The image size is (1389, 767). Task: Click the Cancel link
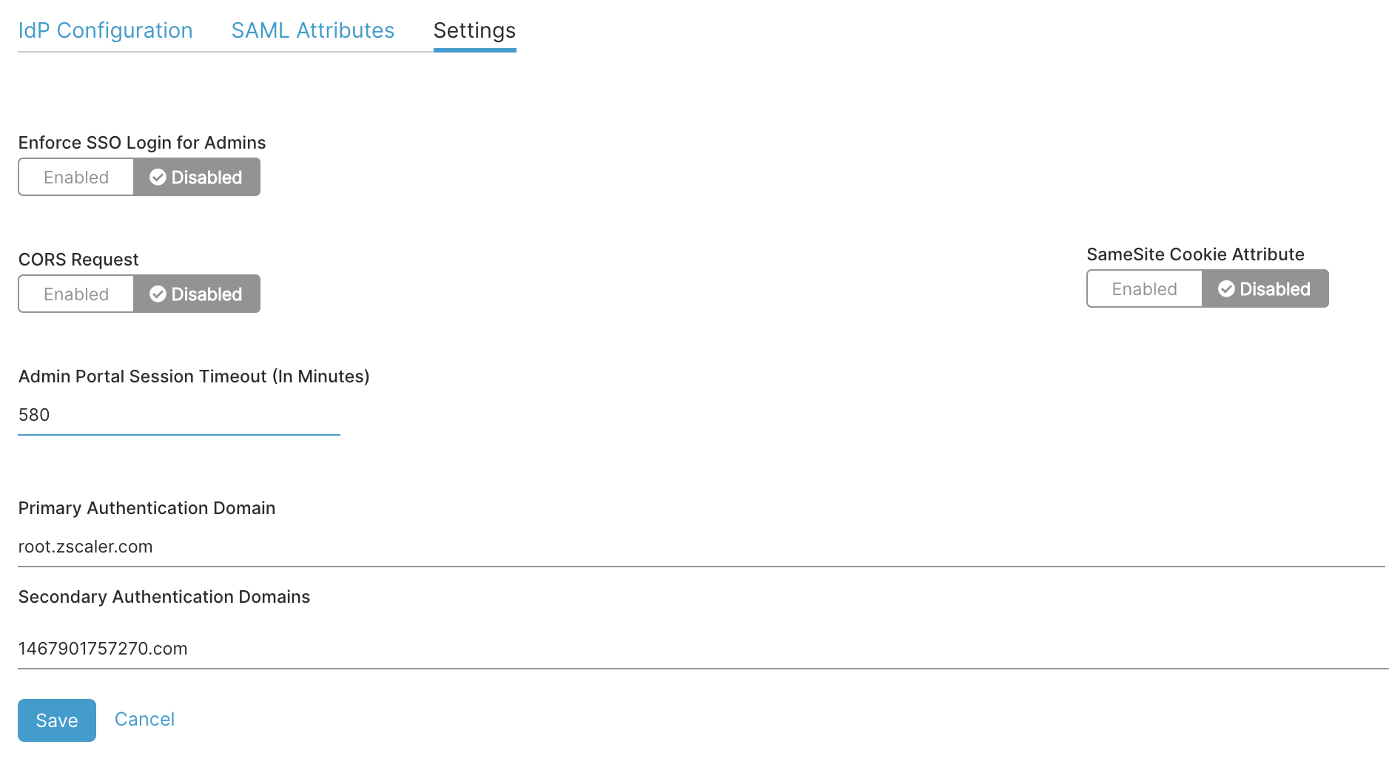(144, 720)
